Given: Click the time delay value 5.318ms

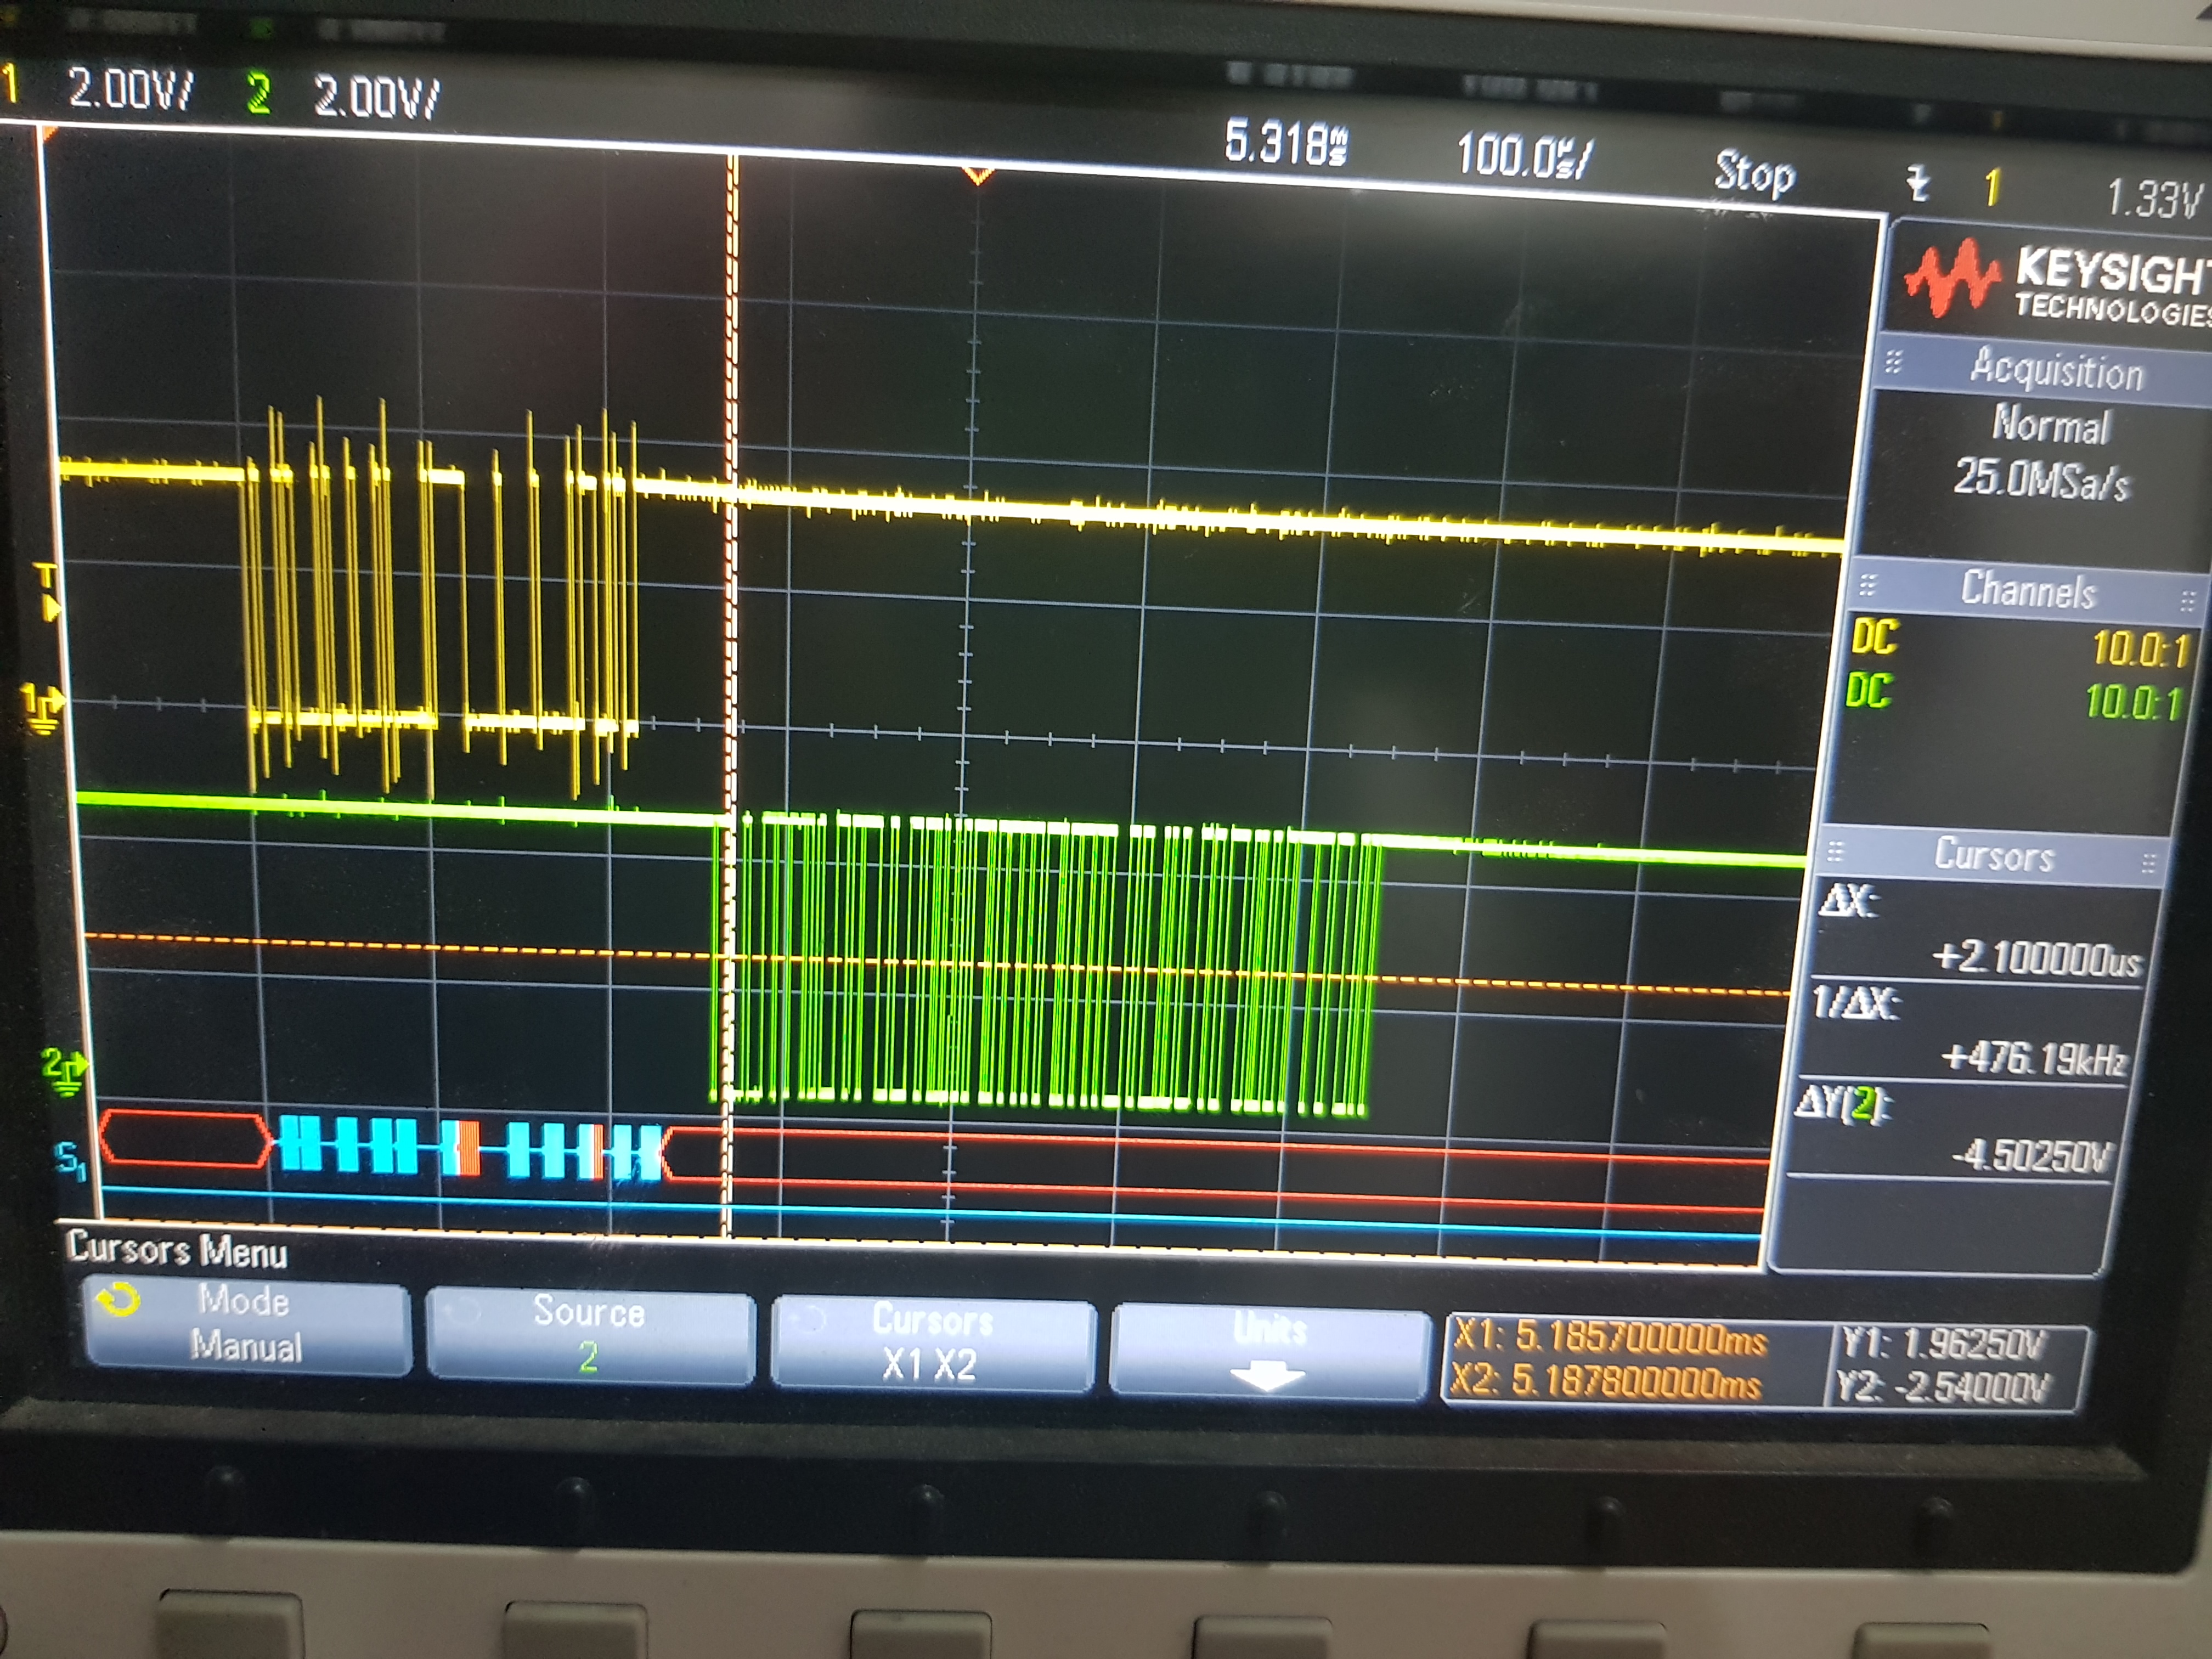Looking at the screenshot, I should pyautogui.click(x=1287, y=143).
